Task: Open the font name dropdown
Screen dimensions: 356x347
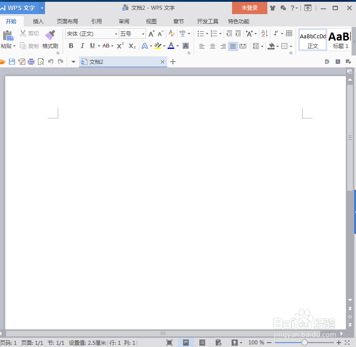Action: point(116,34)
